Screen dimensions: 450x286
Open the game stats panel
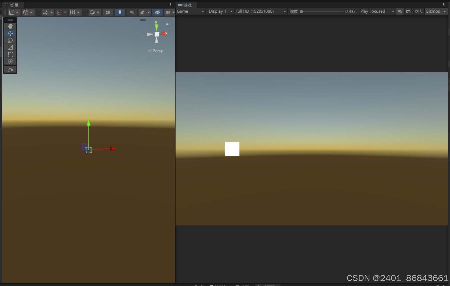click(x=419, y=11)
